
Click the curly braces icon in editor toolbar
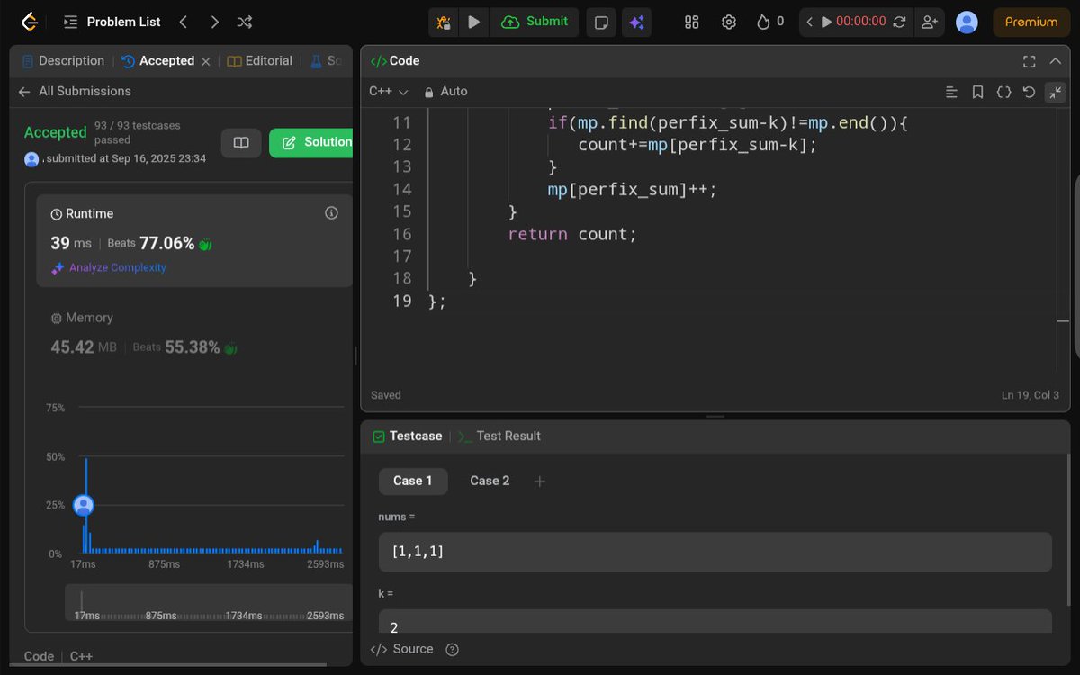[1003, 92]
